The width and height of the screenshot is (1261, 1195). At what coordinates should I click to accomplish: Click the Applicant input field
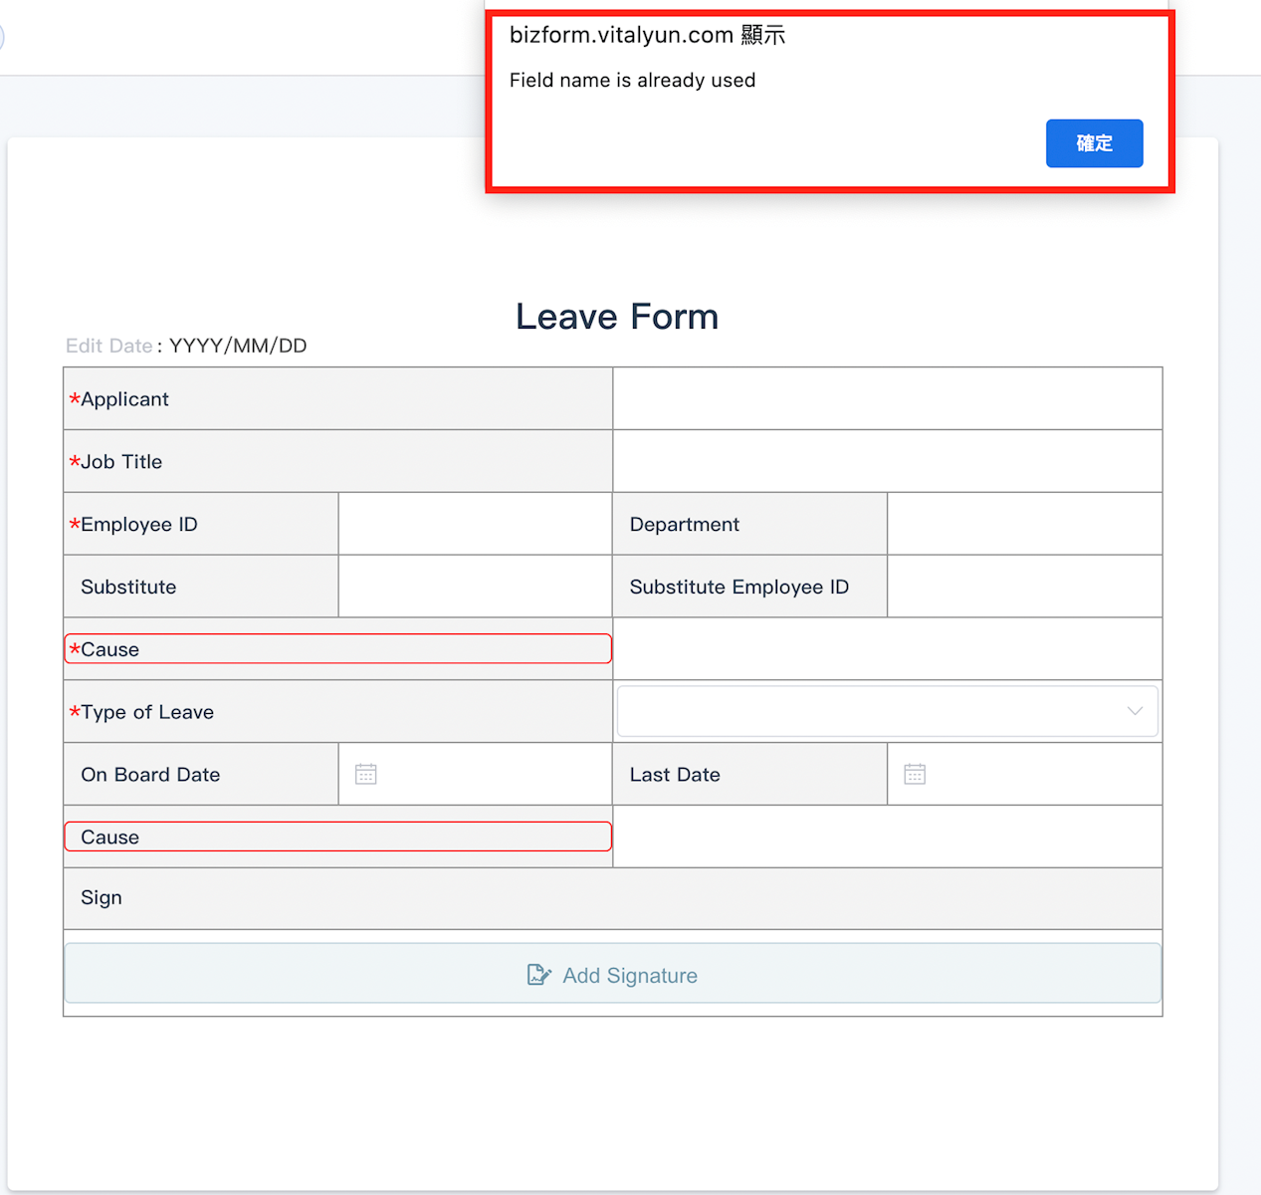tap(887, 398)
